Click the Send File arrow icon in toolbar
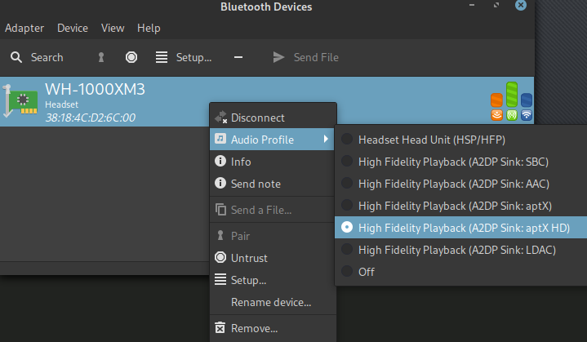The image size is (587, 342). click(279, 57)
